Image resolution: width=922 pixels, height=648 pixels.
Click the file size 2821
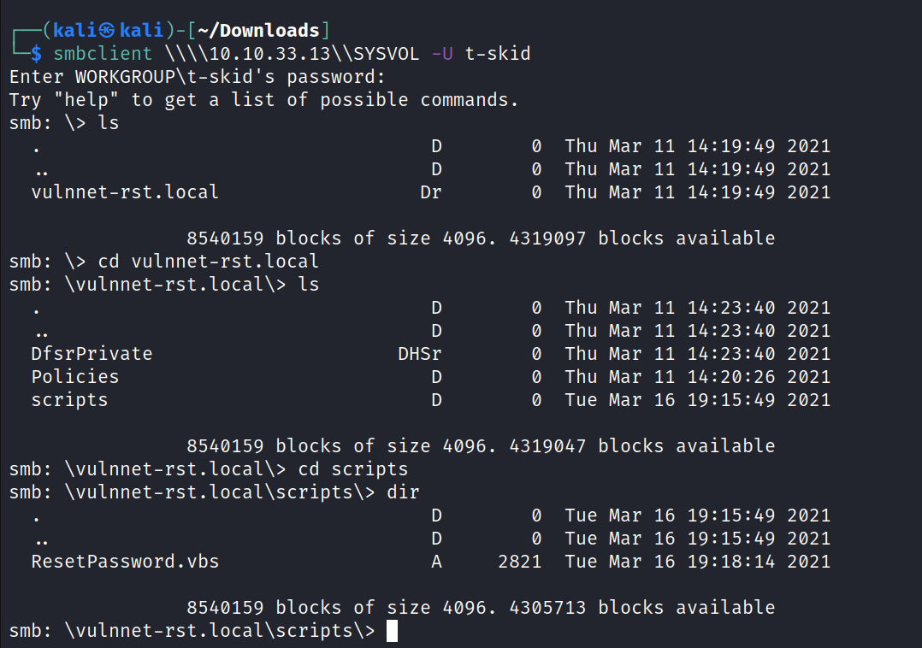pos(519,562)
